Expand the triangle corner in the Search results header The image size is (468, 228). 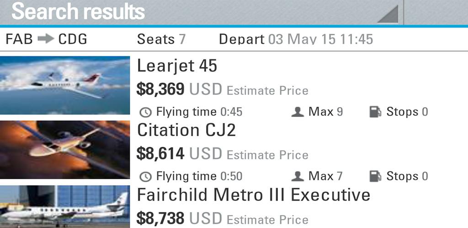point(388,14)
